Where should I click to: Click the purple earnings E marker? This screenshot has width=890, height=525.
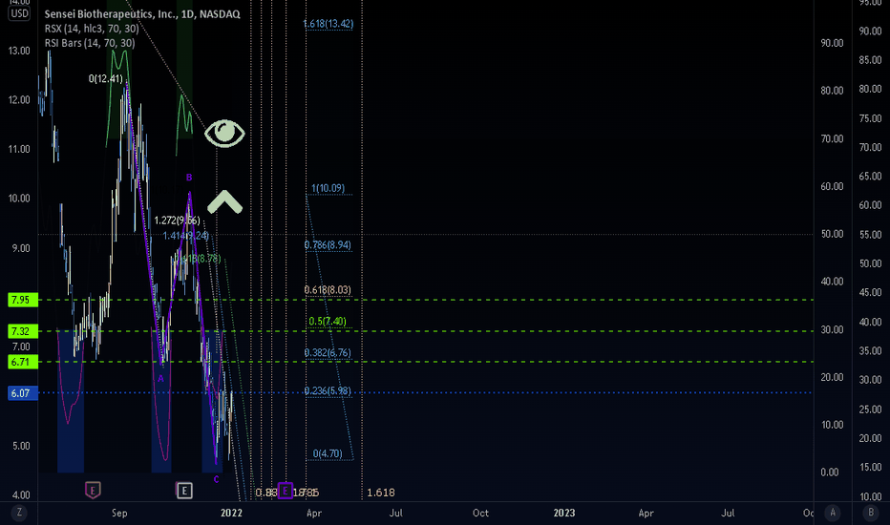[x=285, y=491]
